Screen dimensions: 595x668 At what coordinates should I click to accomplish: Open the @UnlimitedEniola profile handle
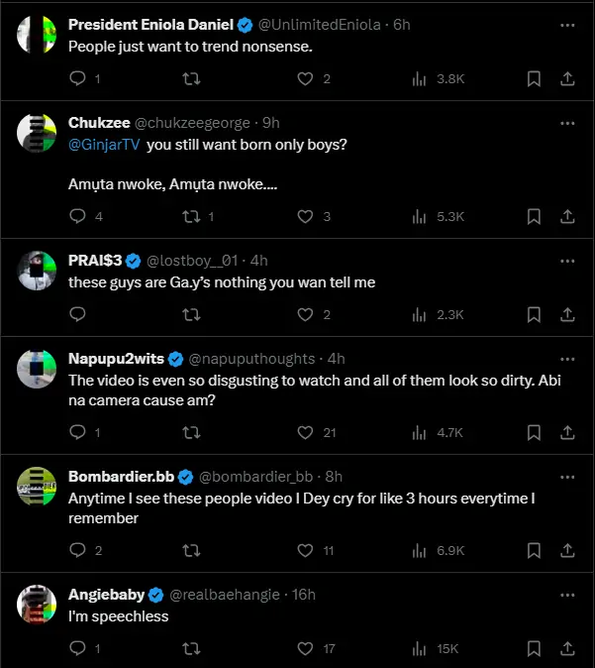318,24
